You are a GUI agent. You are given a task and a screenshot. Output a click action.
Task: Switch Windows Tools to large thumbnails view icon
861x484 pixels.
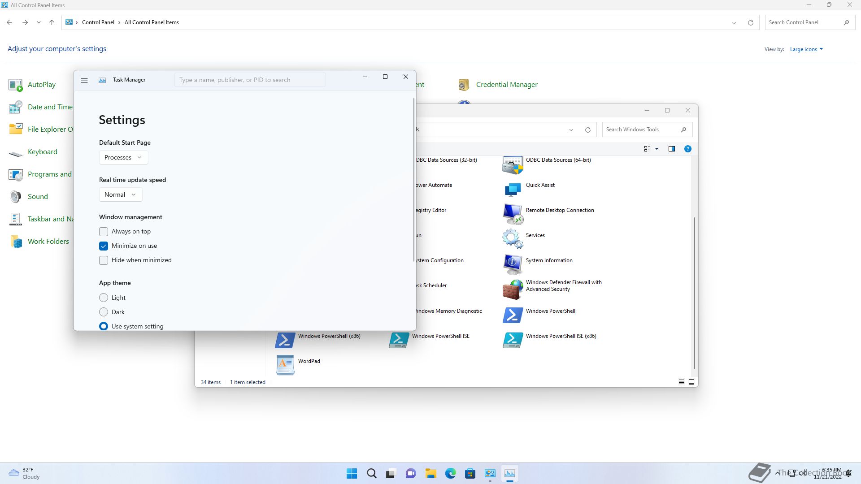pyautogui.click(x=691, y=382)
